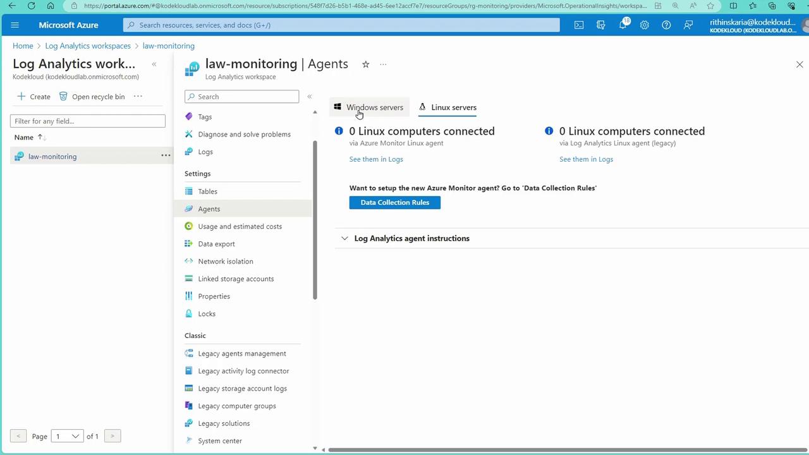Open System center in Classic section

pos(219,441)
